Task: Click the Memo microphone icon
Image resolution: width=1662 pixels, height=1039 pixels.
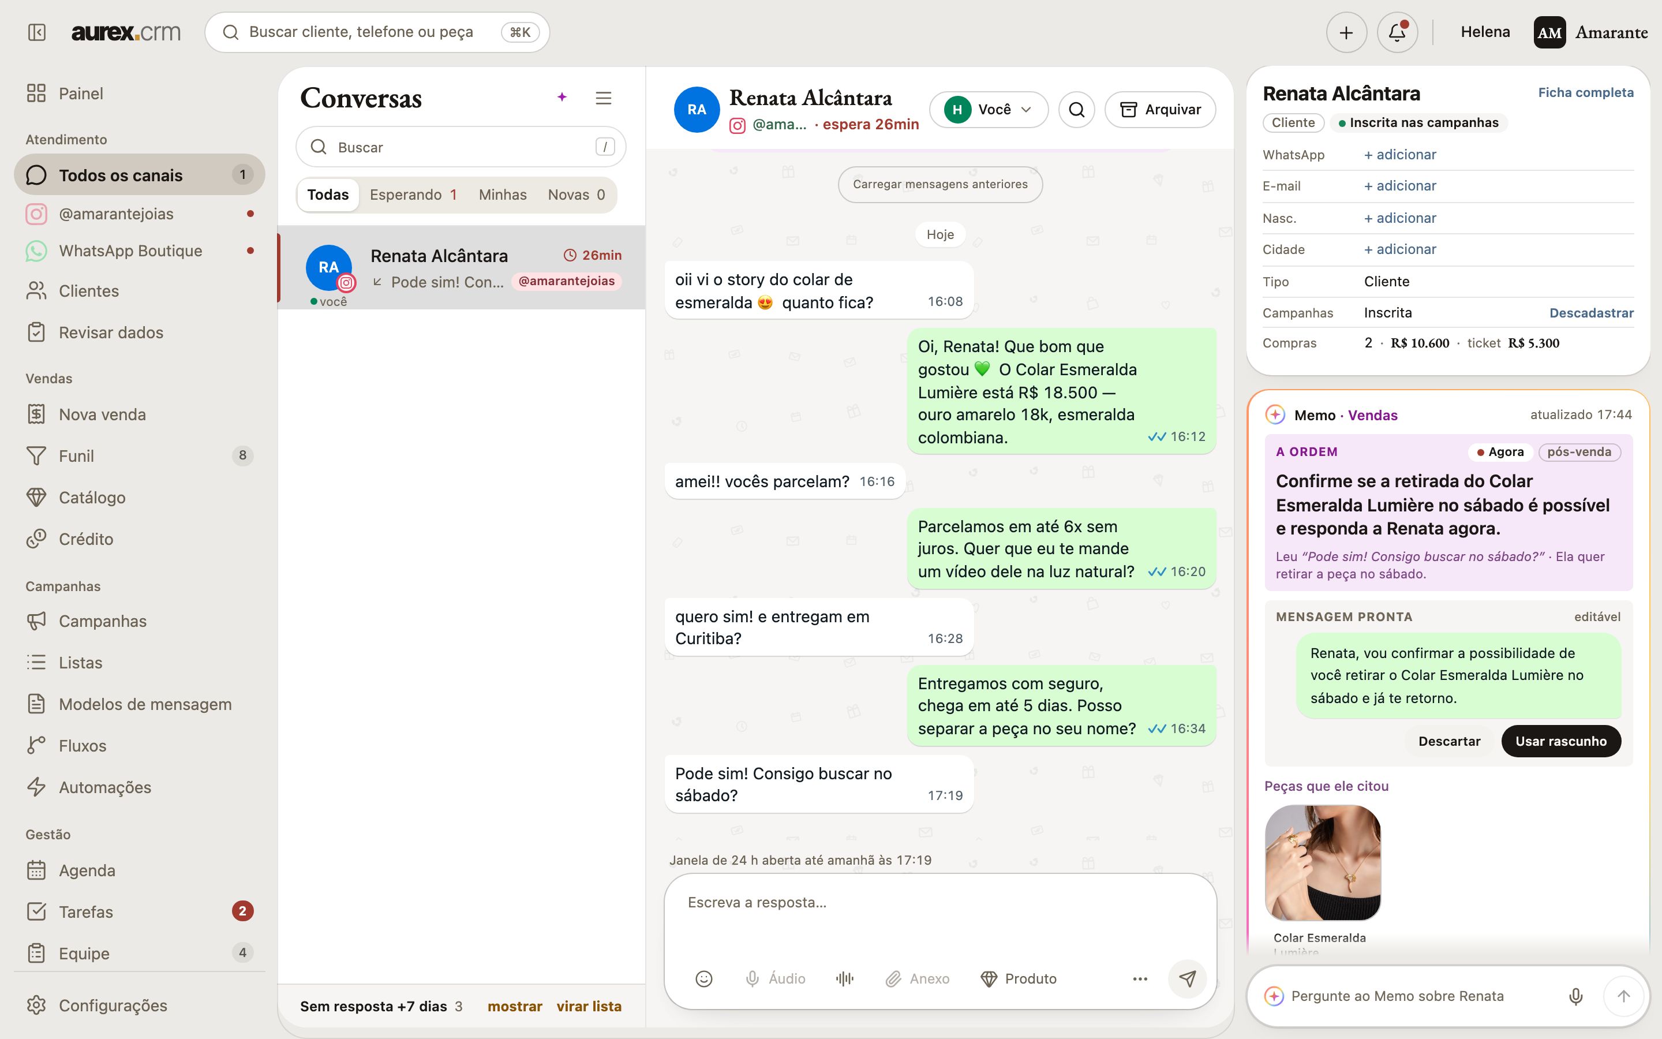Action: (x=1575, y=996)
